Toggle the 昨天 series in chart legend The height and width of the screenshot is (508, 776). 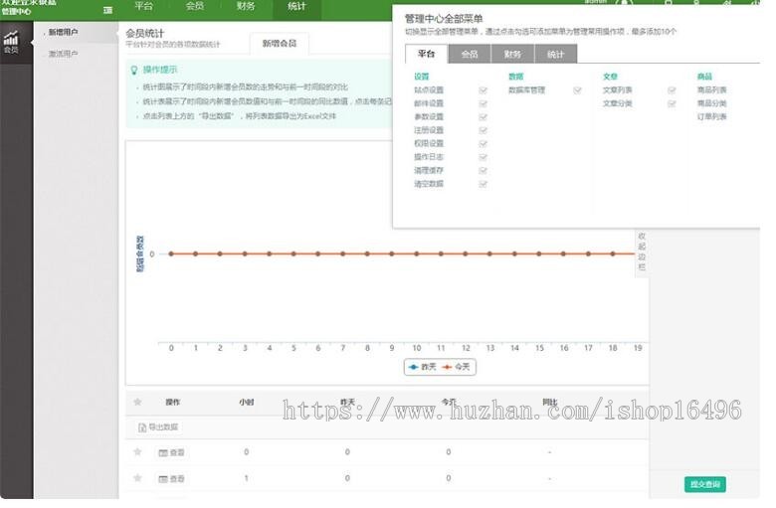tap(423, 367)
